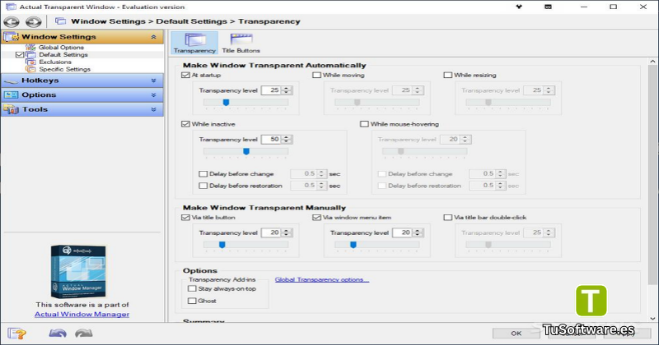Screen dimensions: 659x345
Task: Click the application icon in title bar
Action: coord(11,7)
